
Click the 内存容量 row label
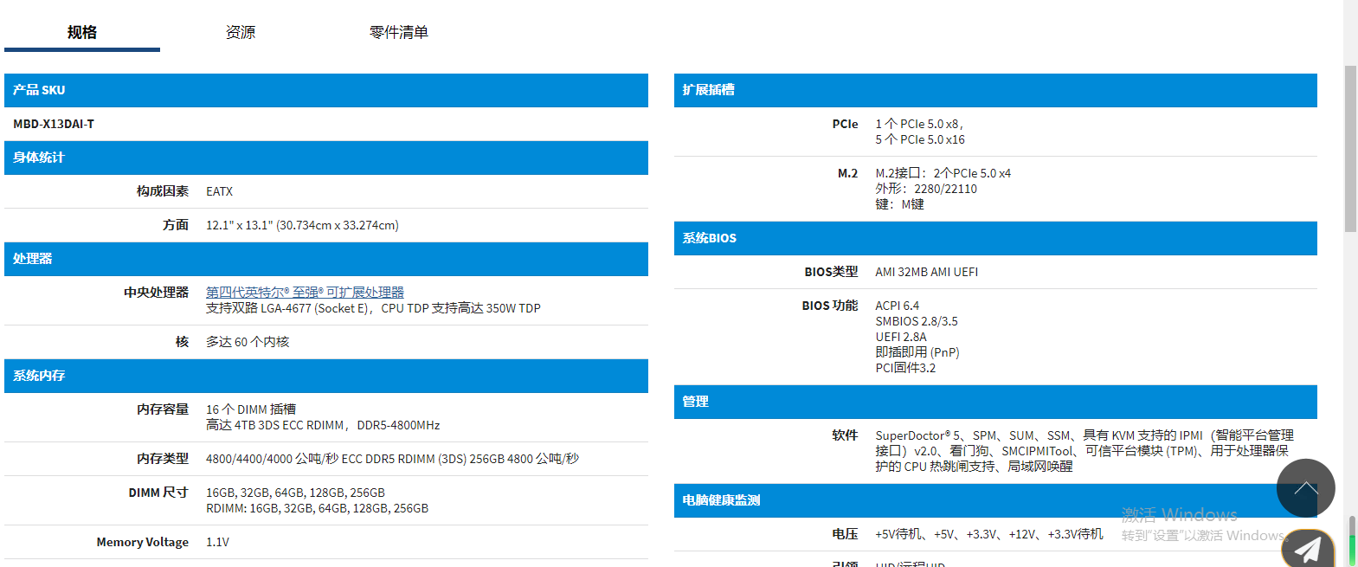click(x=162, y=409)
